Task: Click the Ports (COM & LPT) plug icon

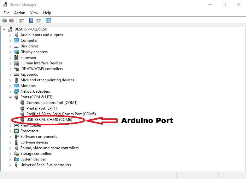Action: (x=16, y=97)
